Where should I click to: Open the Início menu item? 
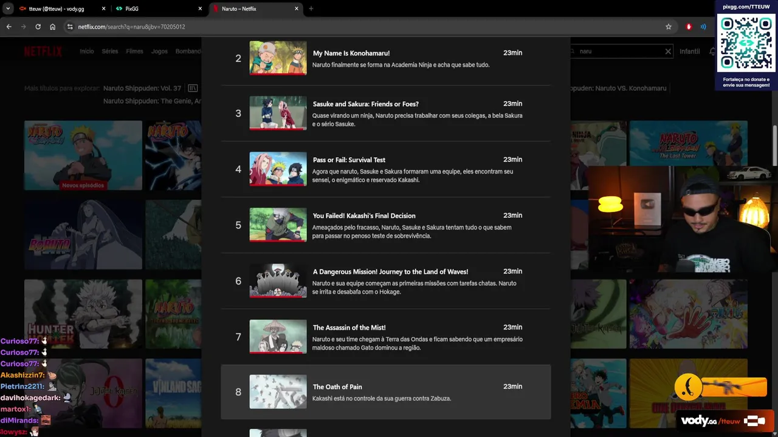coord(87,52)
